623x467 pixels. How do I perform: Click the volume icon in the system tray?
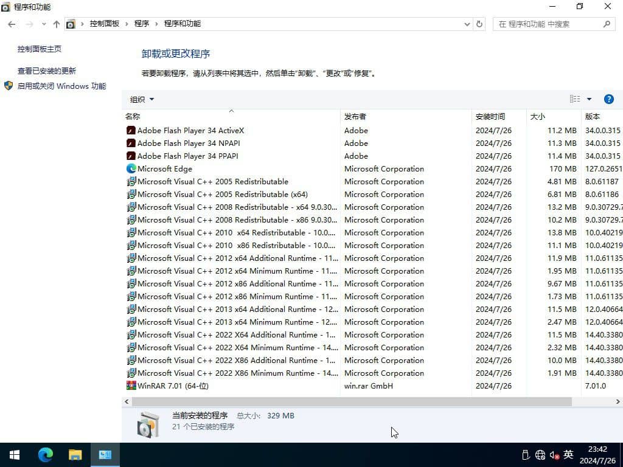pyautogui.click(x=554, y=454)
